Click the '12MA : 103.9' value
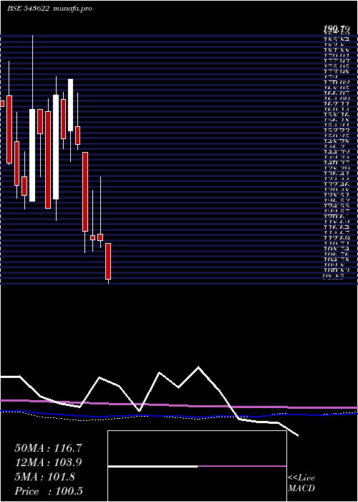The height and width of the screenshot is (502, 358). click(48, 463)
